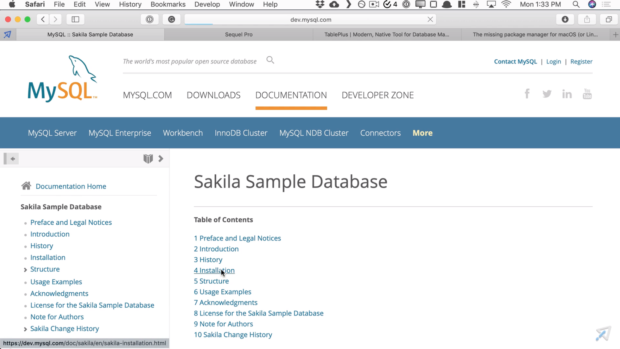Switch to the missing package manager tab
The width and height of the screenshot is (620, 349).
point(535,35)
